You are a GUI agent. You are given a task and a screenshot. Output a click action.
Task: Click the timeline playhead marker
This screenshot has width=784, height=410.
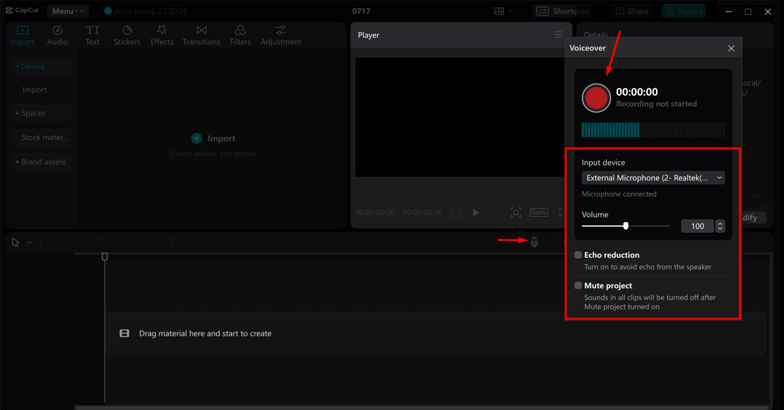point(105,256)
